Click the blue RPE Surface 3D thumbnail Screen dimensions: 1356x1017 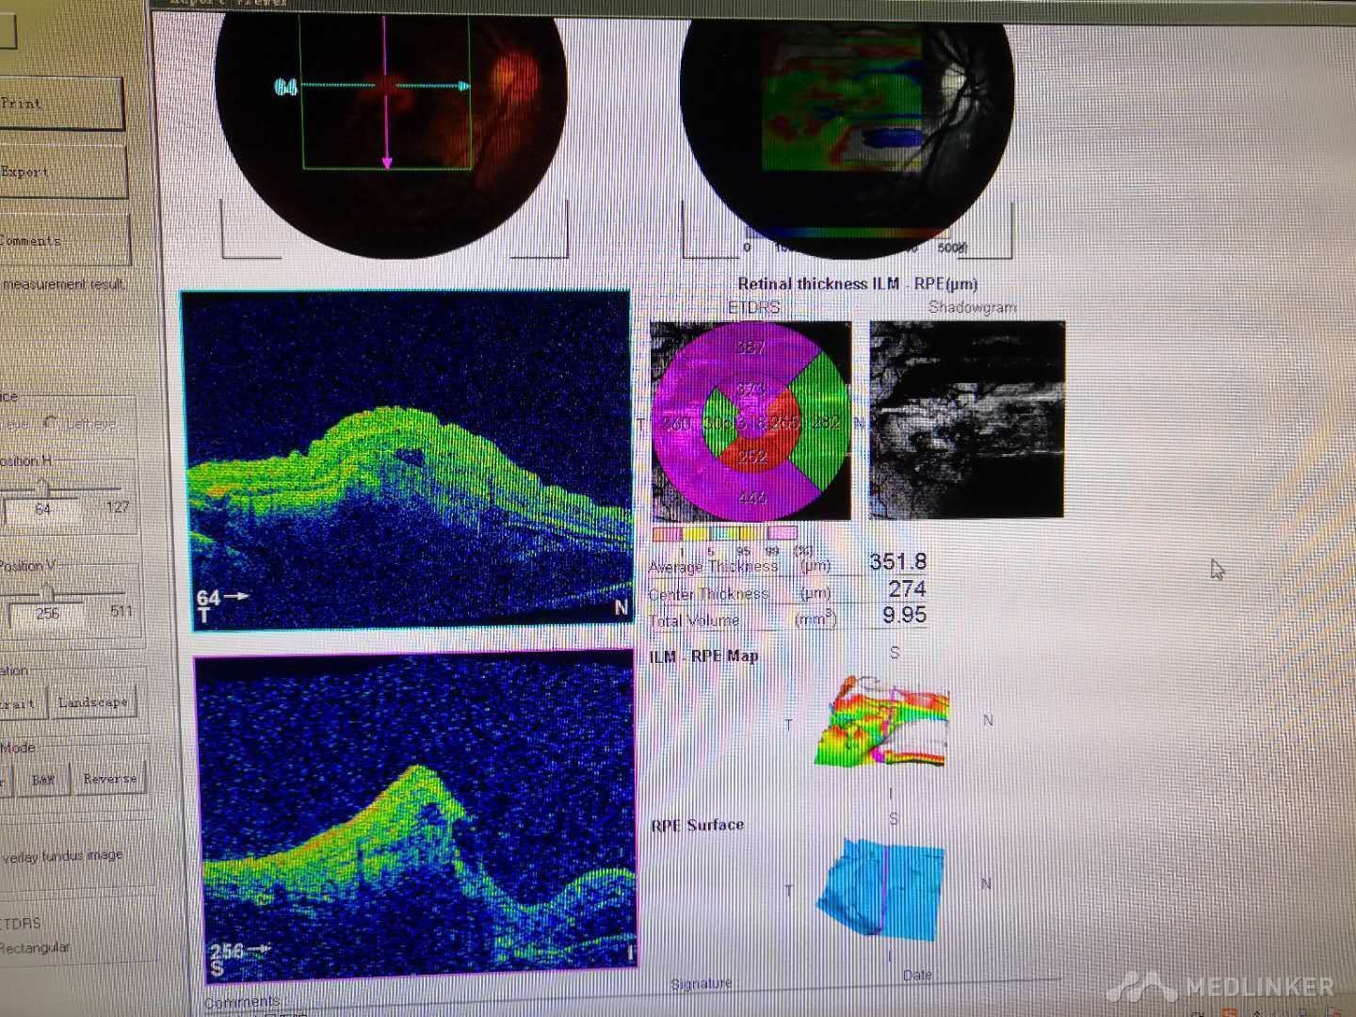tap(881, 889)
